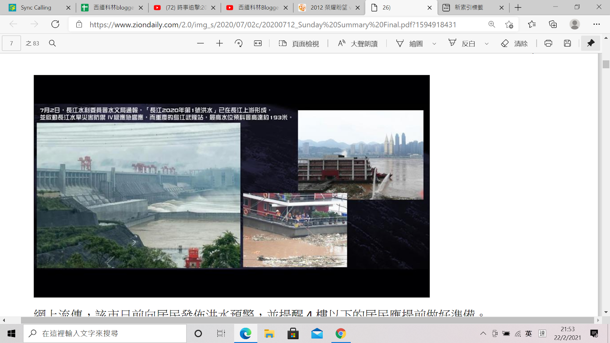Open network Wi-Fi tray icon
This screenshot has width=610, height=343.
(x=518, y=334)
